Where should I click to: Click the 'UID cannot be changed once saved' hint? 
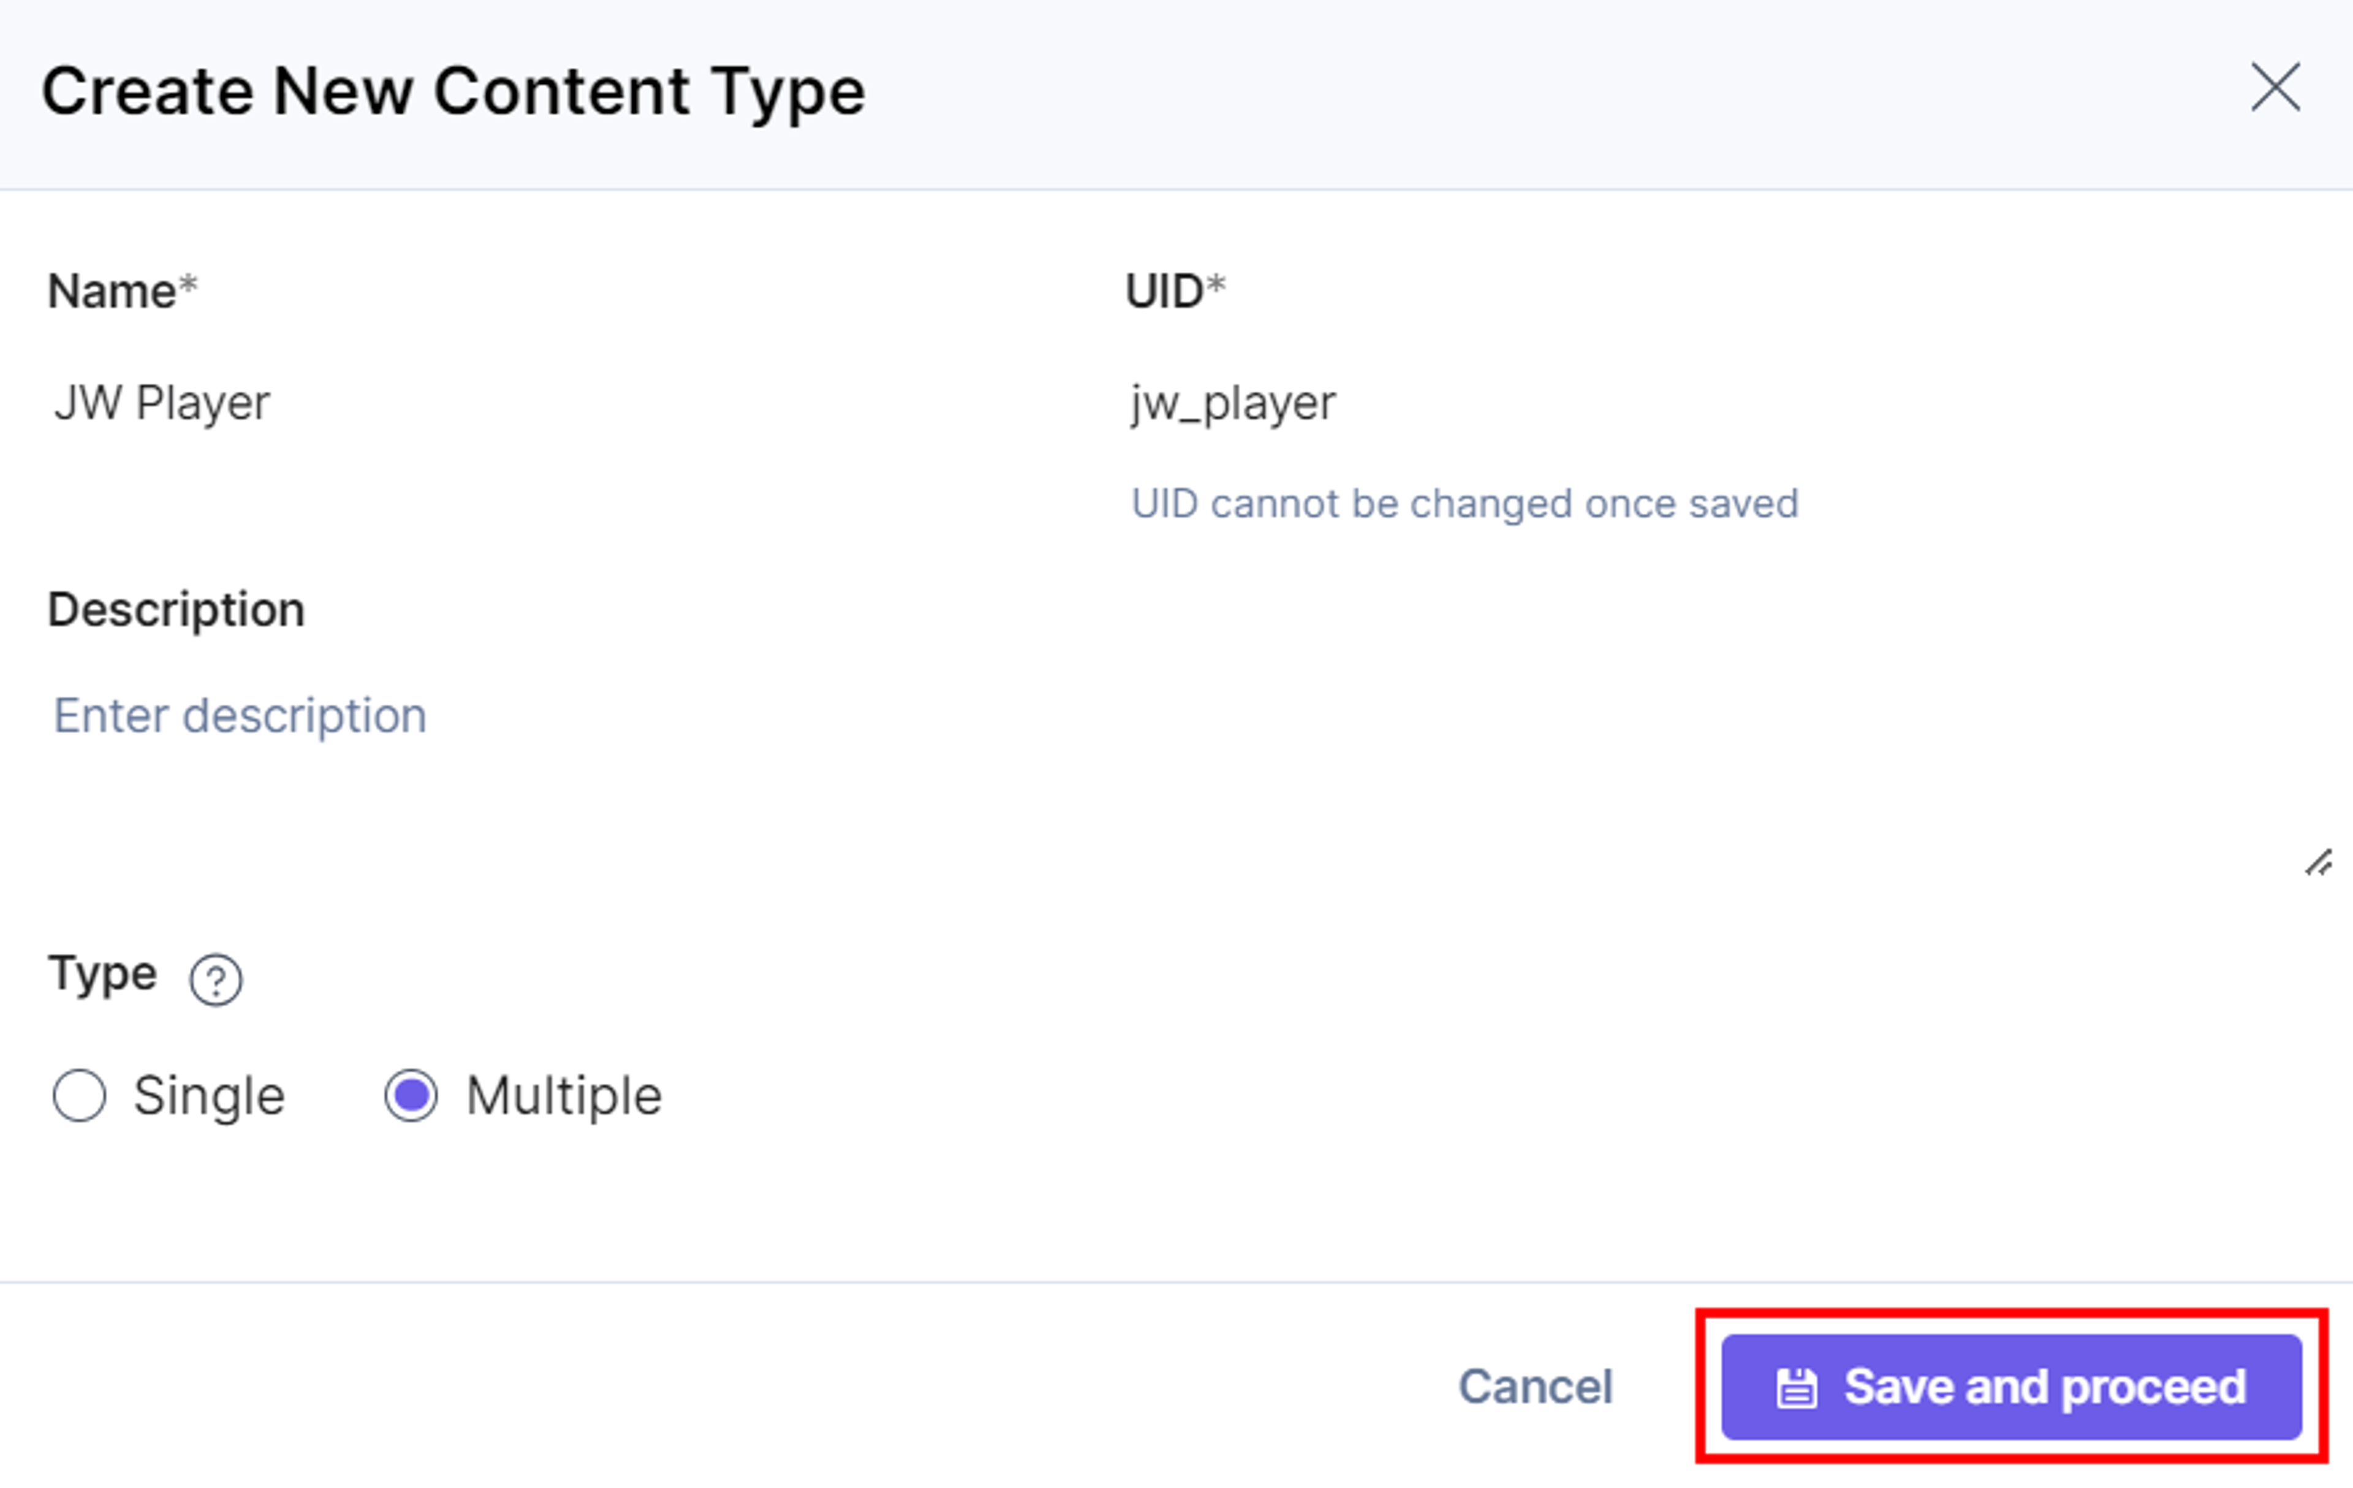click(x=1464, y=504)
